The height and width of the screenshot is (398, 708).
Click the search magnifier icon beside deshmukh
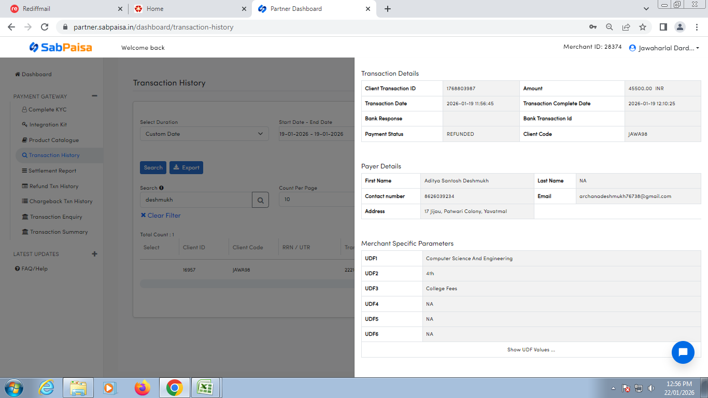(260, 200)
